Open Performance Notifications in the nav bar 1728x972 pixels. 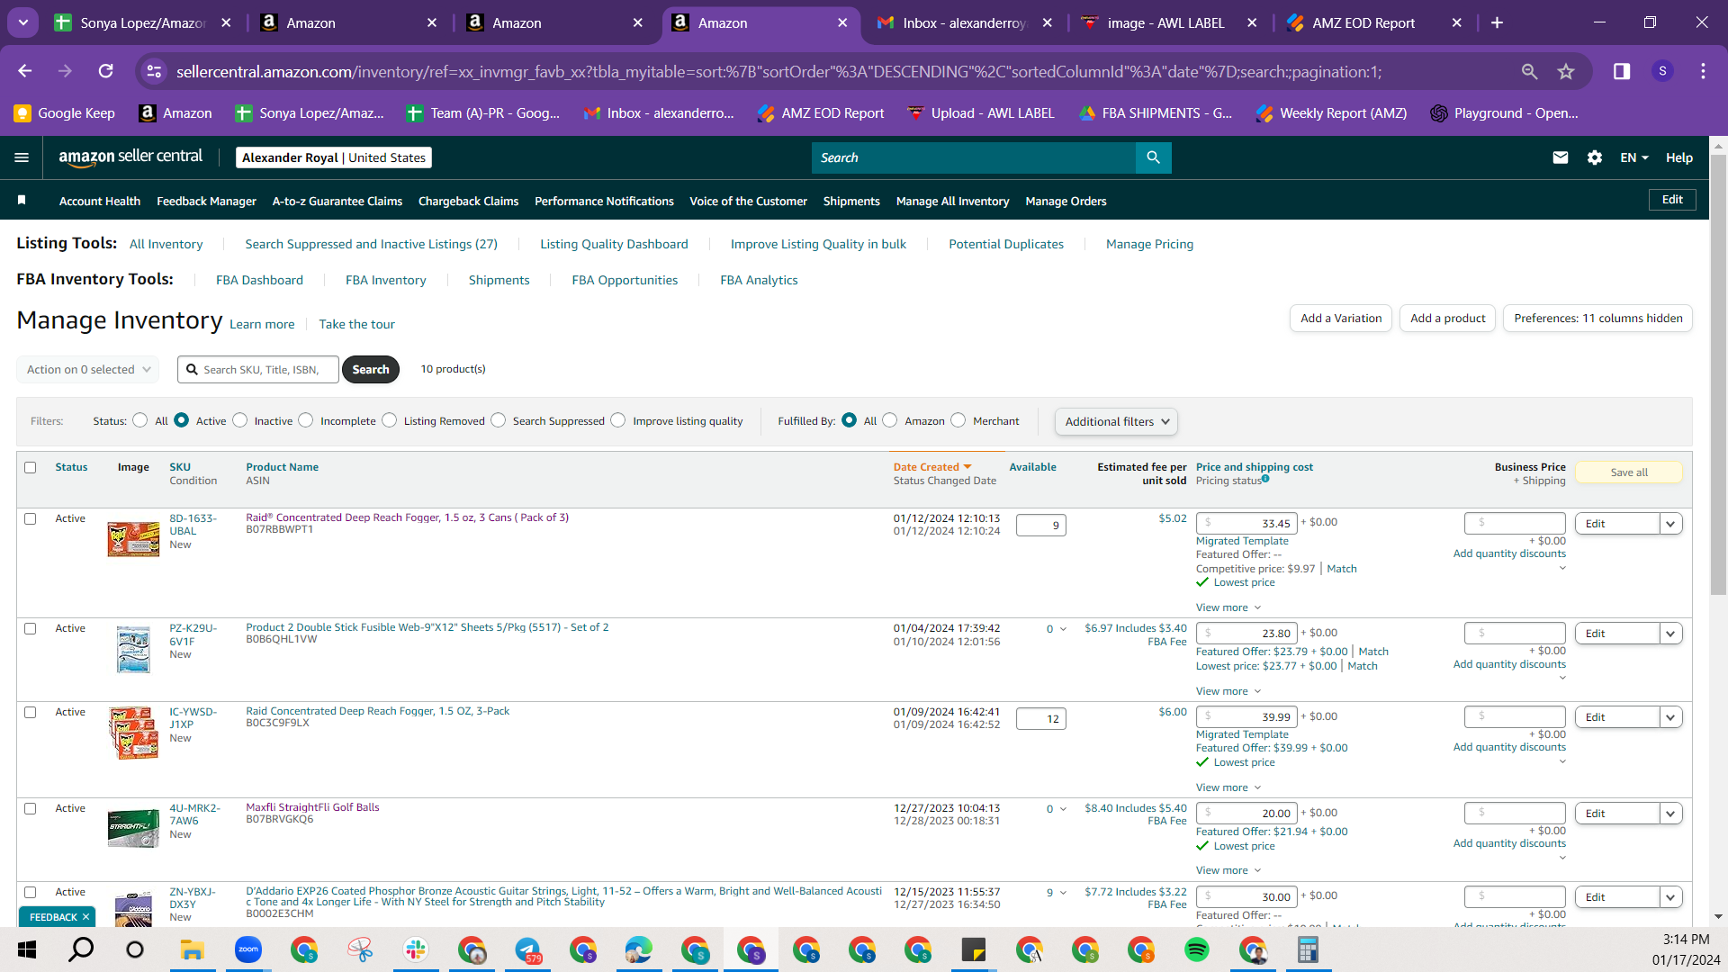(604, 201)
